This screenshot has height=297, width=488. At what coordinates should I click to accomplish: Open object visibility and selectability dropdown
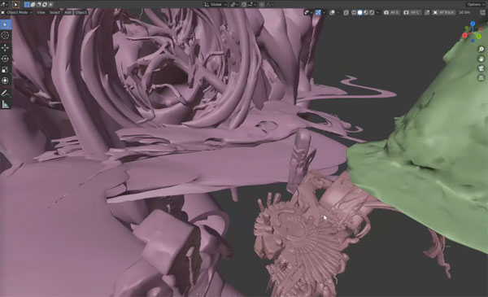(x=308, y=12)
